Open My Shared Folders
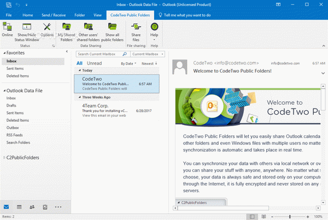The image size is (328, 220). (68, 30)
